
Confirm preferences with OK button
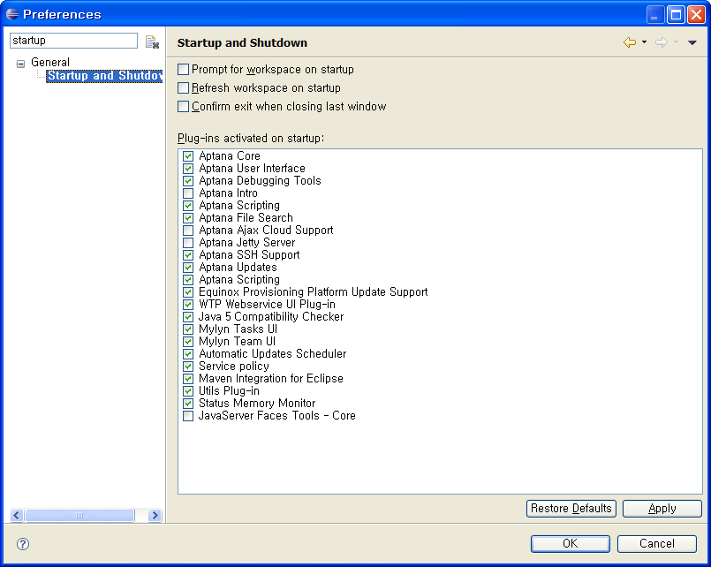tap(570, 544)
